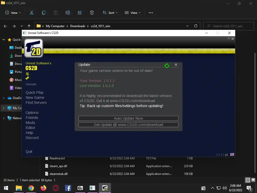Click the Search cs2d_1011_win field
The width and height of the screenshot is (257, 193).
click(228, 26)
